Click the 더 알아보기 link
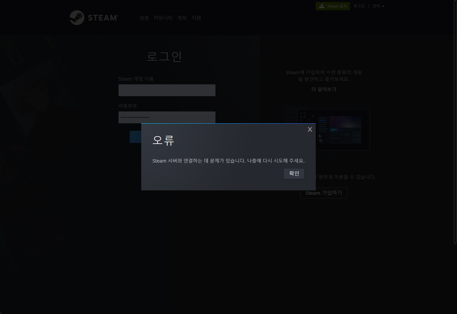This screenshot has width=457, height=314. click(324, 89)
